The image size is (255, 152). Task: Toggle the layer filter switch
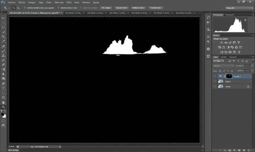(253, 61)
